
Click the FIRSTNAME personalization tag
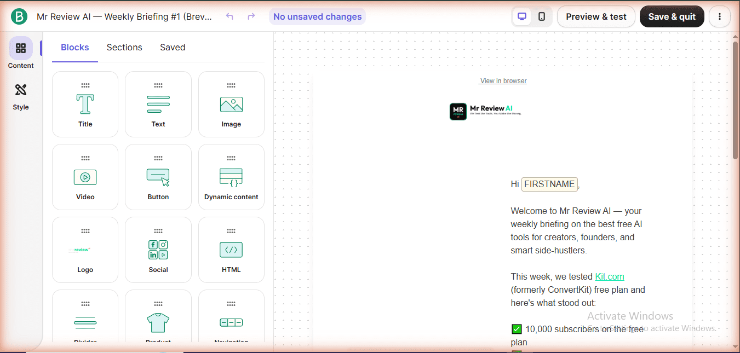coord(549,184)
